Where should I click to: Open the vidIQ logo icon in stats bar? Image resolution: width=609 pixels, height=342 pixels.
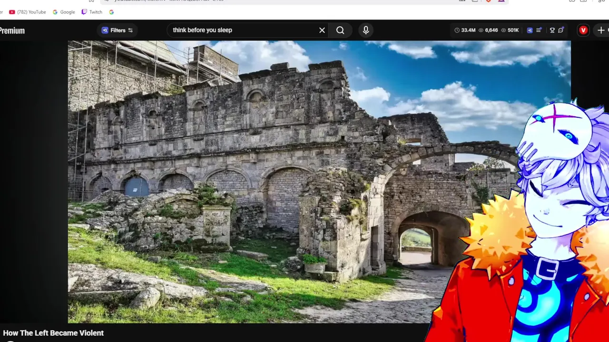click(530, 30)
